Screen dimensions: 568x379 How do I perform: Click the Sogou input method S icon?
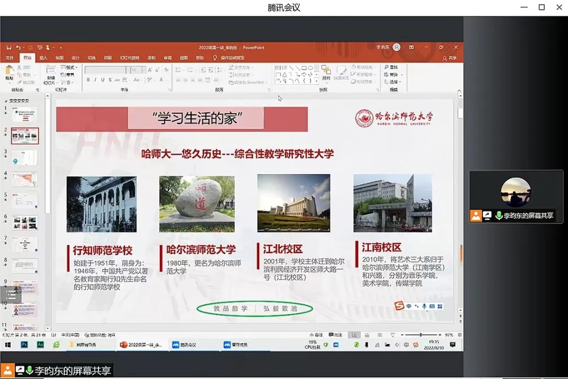399,306
